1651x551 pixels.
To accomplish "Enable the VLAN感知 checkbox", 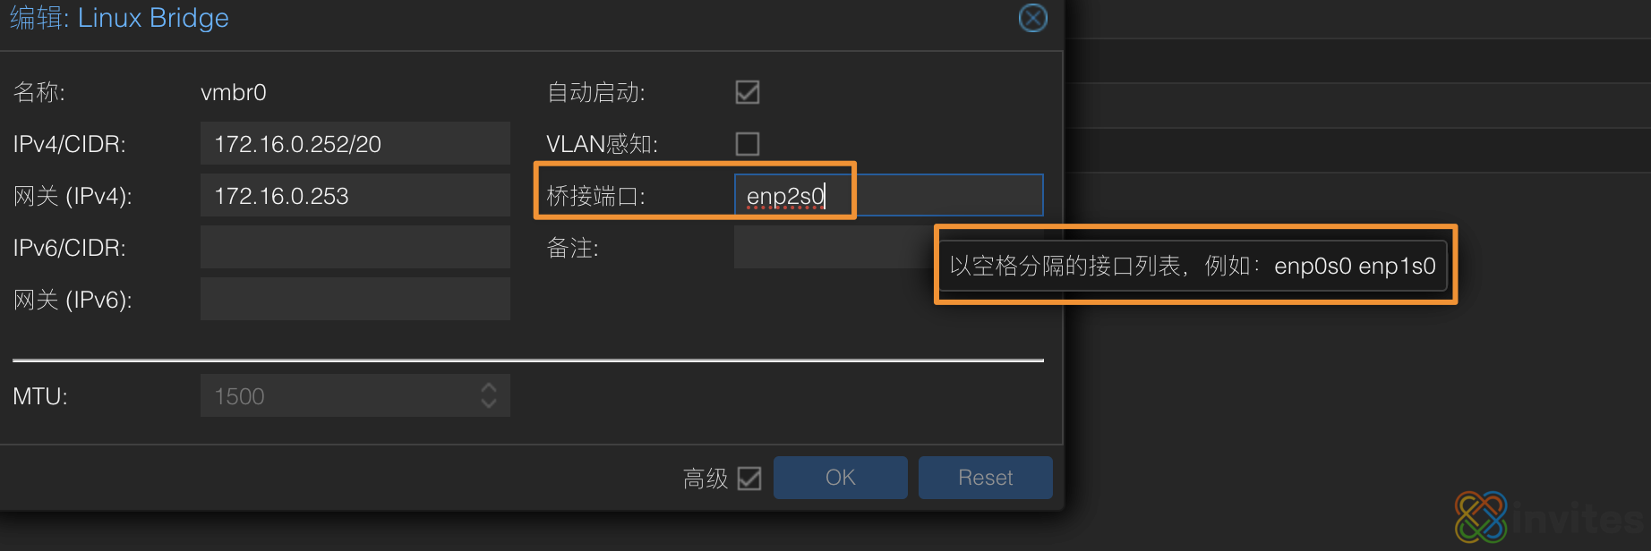I will coord(748,144).
